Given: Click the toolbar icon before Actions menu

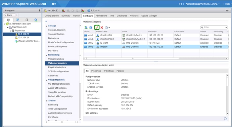Looking at the screenshot, I should 83,10.
